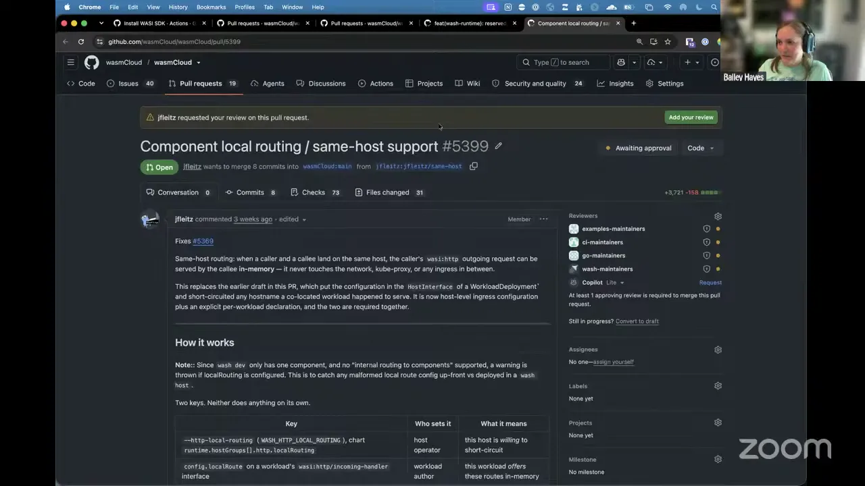Go to the repository Code tab

point(80,84)
